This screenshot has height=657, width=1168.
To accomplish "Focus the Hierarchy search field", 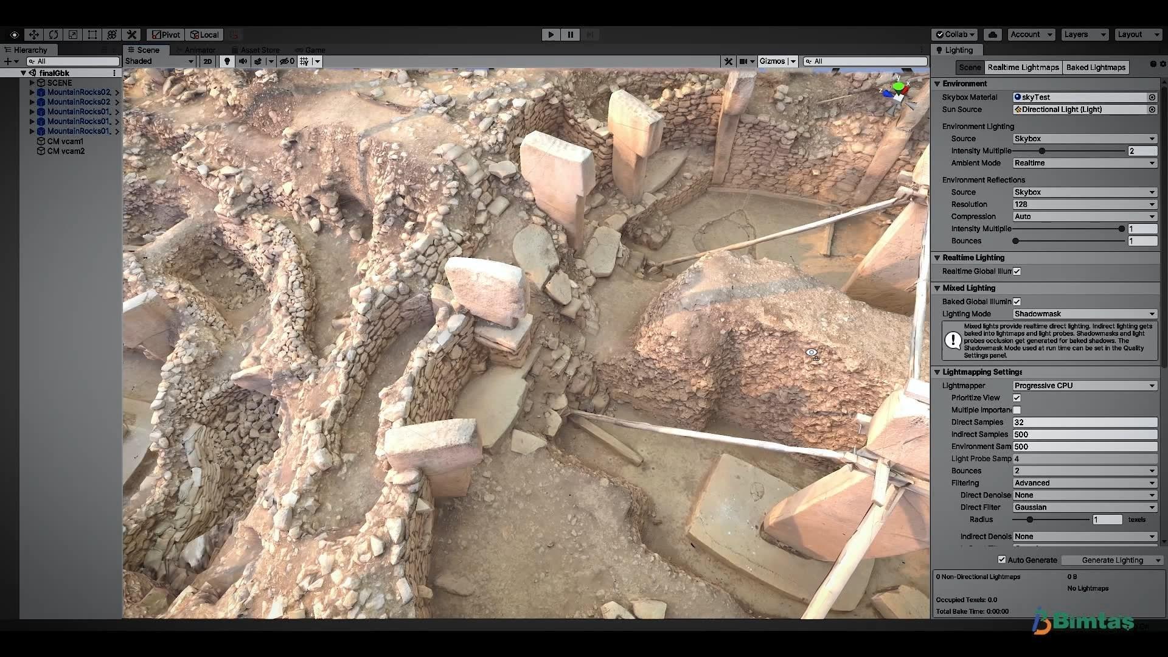I will [x=73, y=61].
